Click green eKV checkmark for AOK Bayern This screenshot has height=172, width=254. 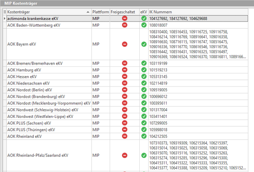(x=144, y=44)
